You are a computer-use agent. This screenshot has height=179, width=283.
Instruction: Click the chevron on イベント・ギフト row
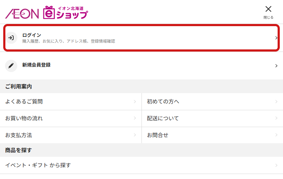coord(276,165)
